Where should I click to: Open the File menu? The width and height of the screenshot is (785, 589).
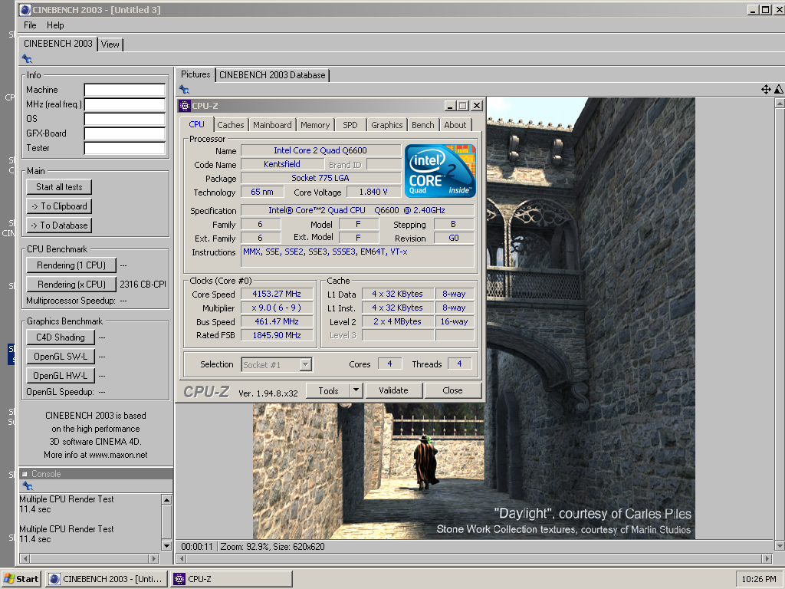[30, 25]
